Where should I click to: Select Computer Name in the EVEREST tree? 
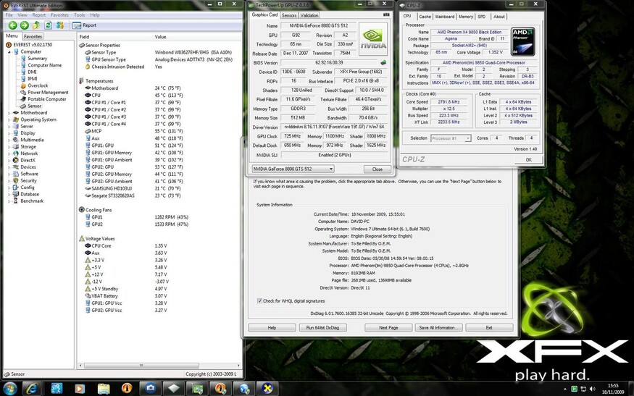[x=44, y=65]
